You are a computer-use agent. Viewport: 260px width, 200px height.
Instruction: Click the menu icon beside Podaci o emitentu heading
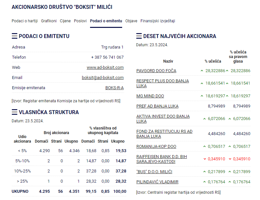pos(14,36)
